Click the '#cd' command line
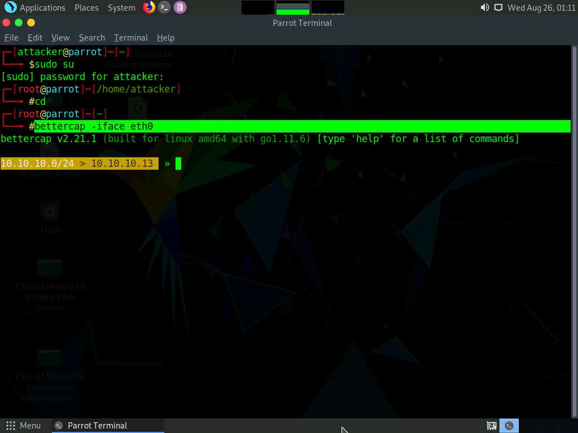The image size is (578, 433). pos(37,101)
